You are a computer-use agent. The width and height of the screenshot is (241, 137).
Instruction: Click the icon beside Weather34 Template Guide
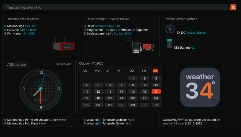[85, 124]
